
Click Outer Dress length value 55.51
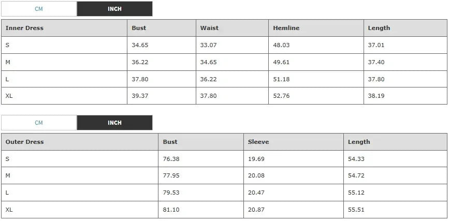tap(356, 210)
